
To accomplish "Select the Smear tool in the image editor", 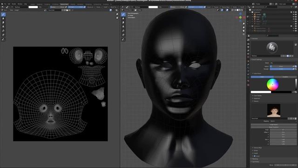I will [3, 23].
